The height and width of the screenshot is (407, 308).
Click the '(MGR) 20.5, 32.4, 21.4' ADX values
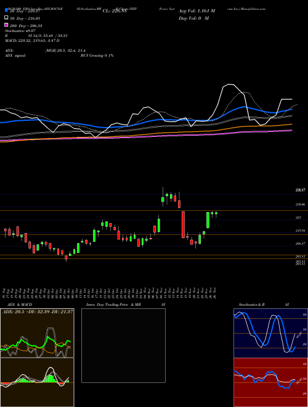pos(65,51)
